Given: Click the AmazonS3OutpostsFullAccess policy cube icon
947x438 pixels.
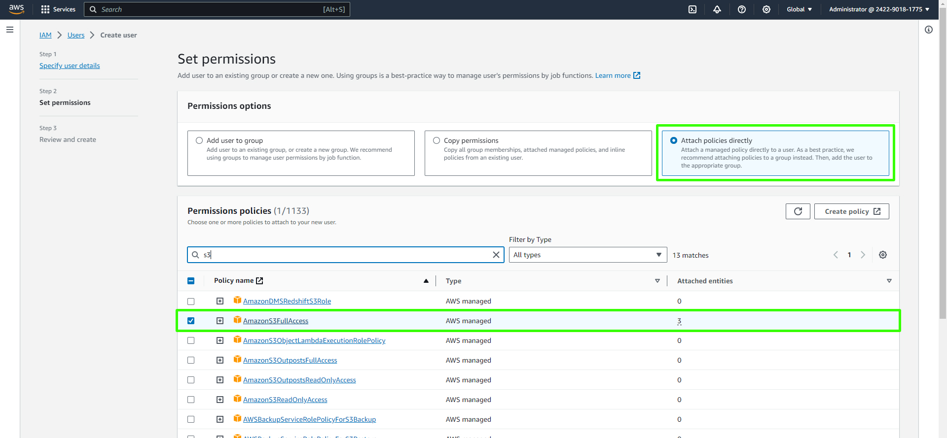Looking at the screenshot, I should [x=237, y=360].
